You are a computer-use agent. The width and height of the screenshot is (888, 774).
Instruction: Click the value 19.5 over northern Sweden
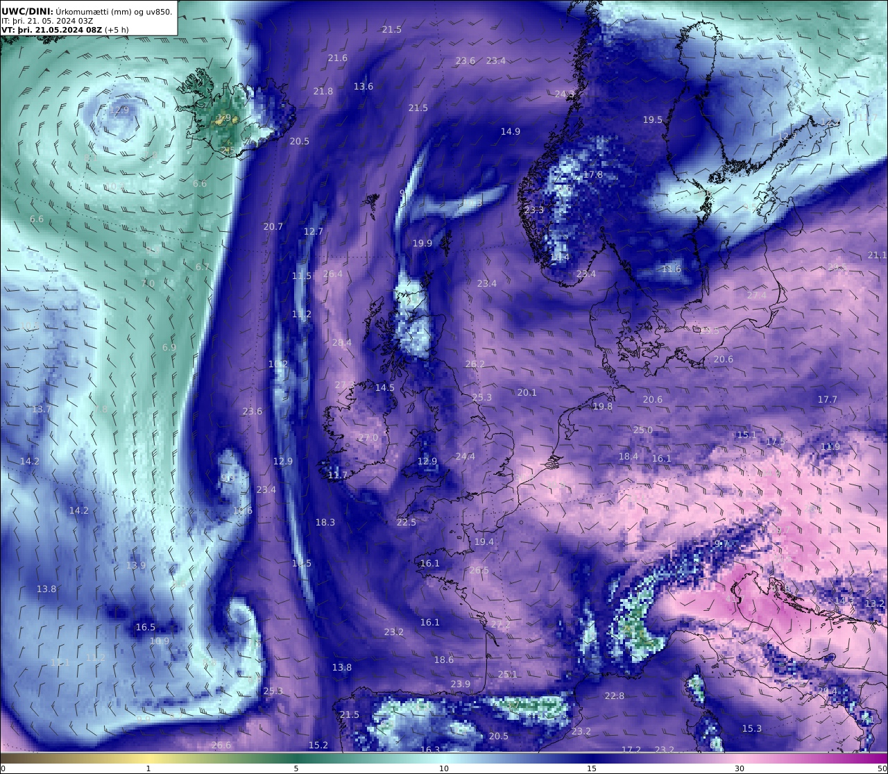click(653, 120)
